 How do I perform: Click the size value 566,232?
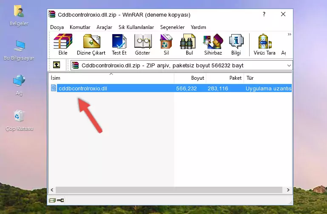coord(186,88)
